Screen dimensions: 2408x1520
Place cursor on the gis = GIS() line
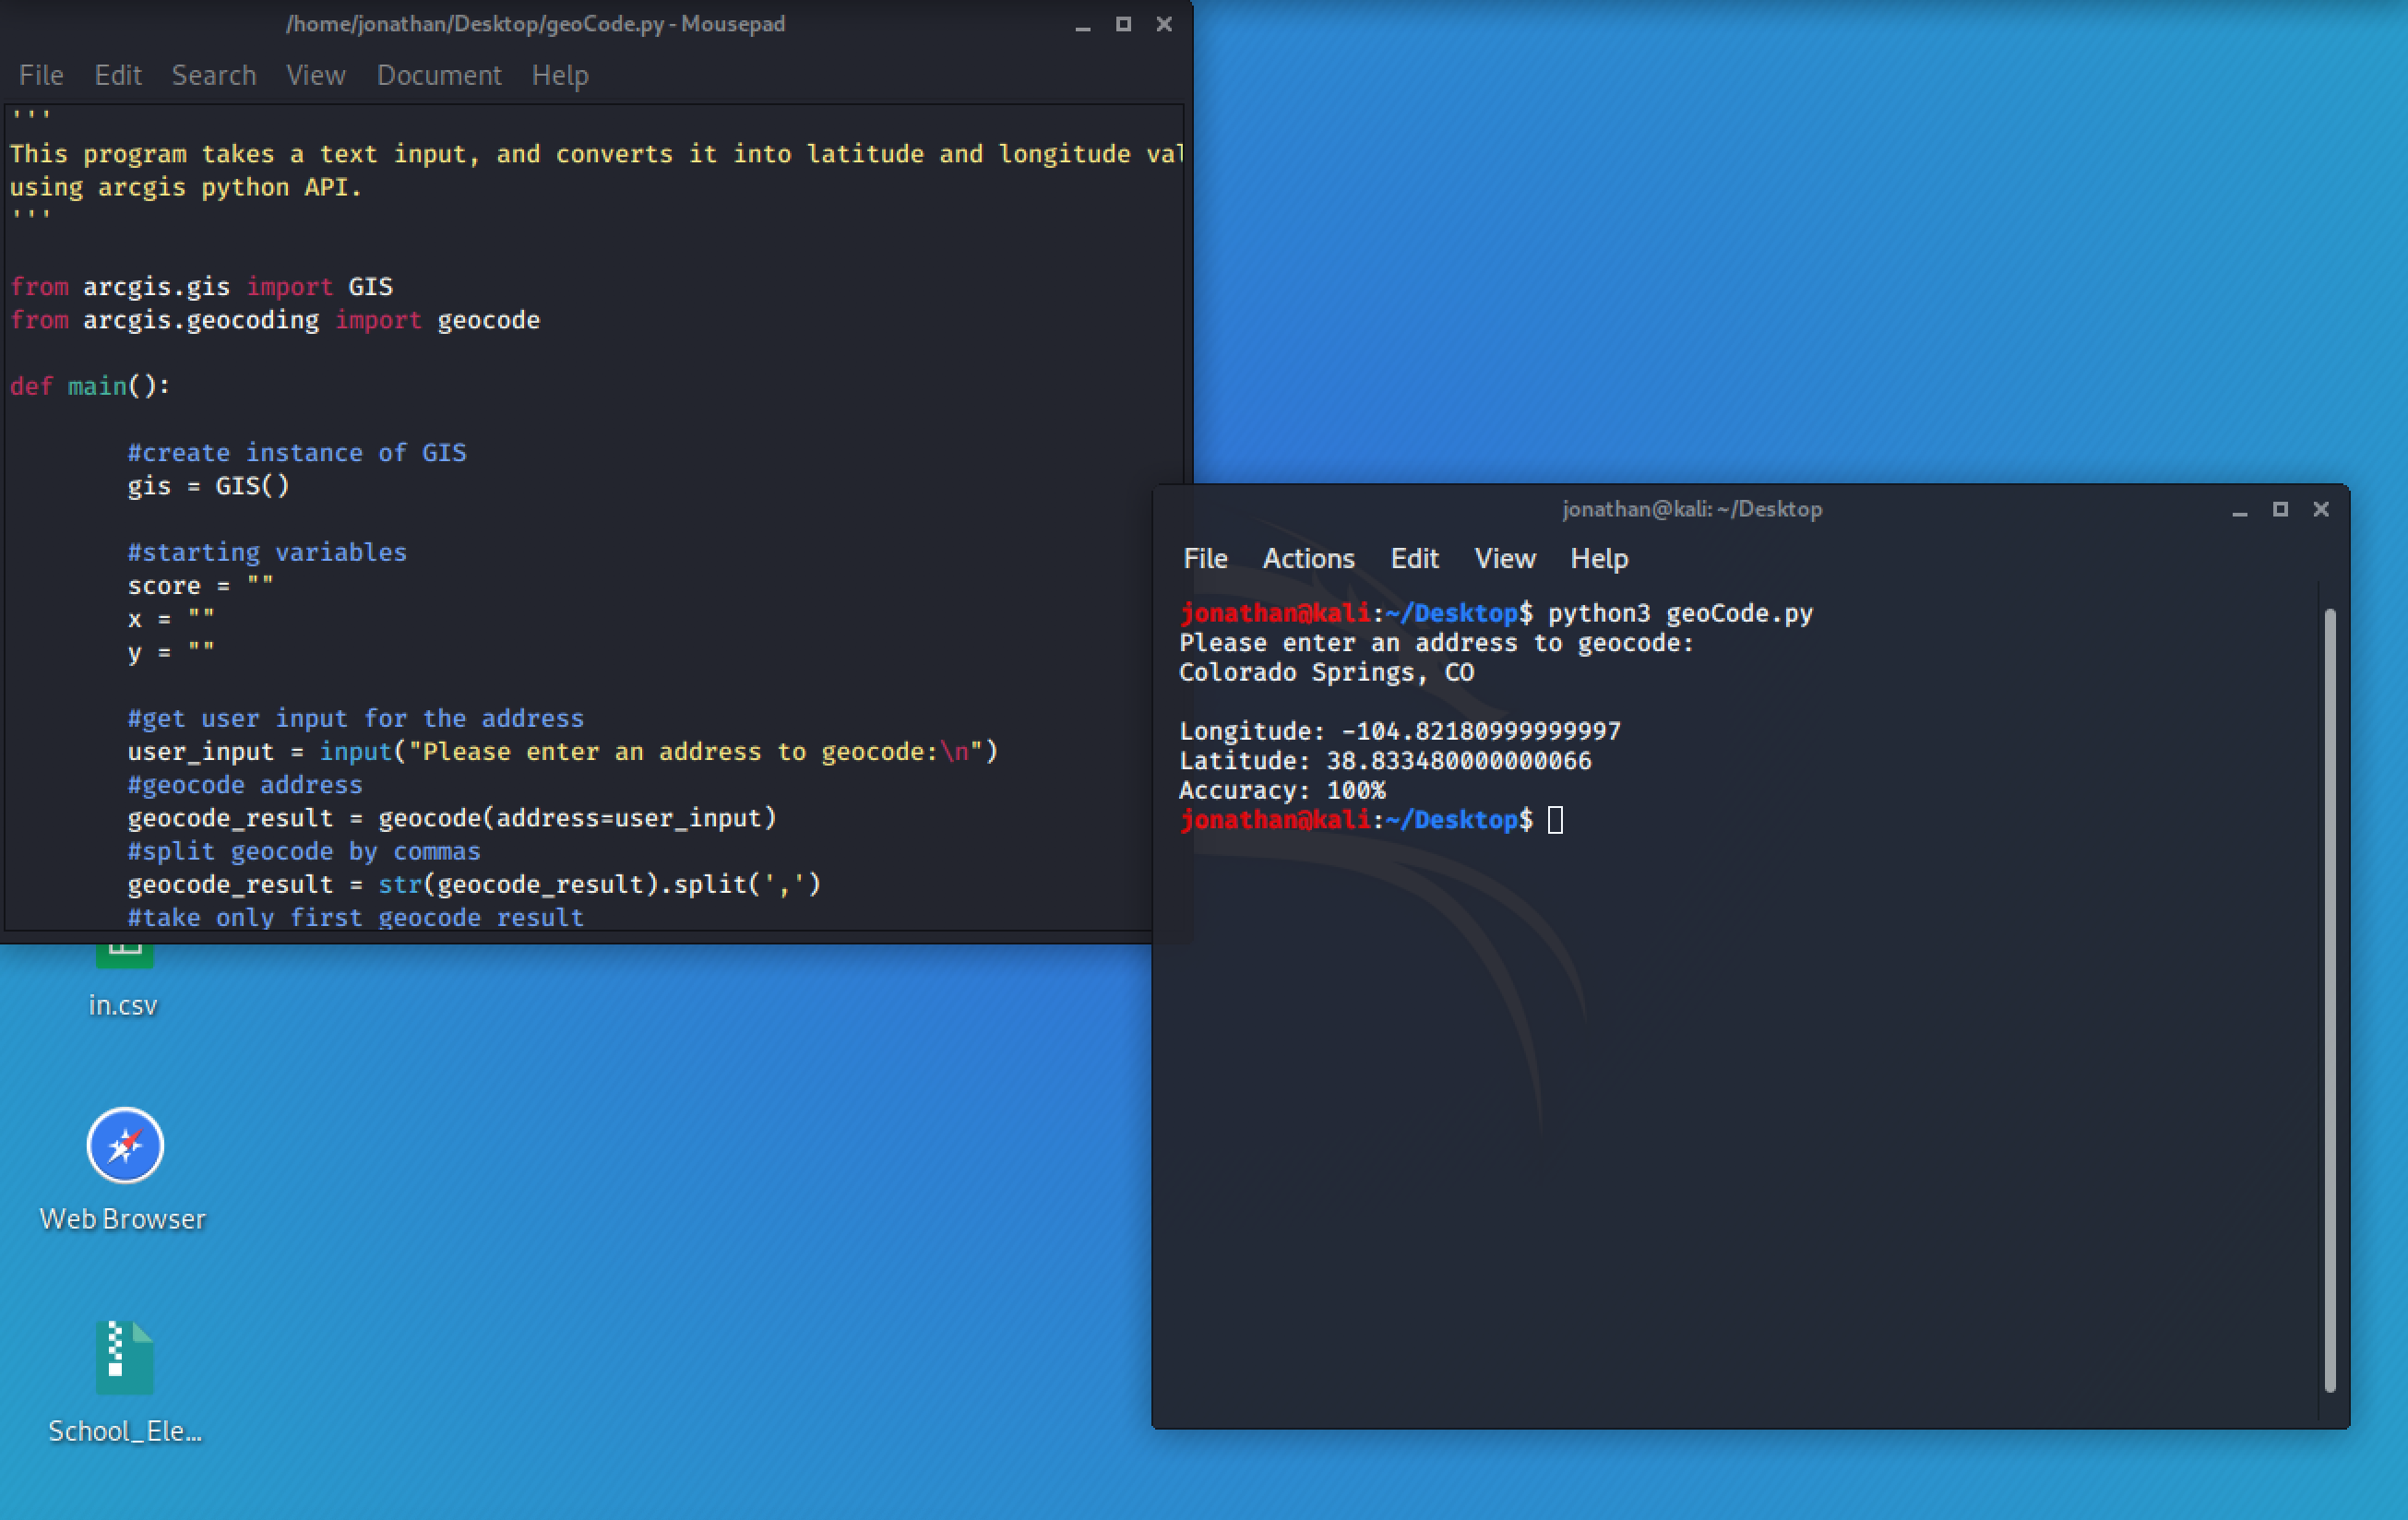(208, 486)
